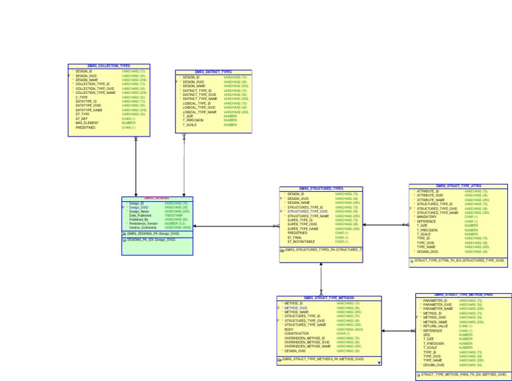Click DMRS_STRUCTURED_TYPES_PK constraint text
Screen dimensions: 512x381
323,250
